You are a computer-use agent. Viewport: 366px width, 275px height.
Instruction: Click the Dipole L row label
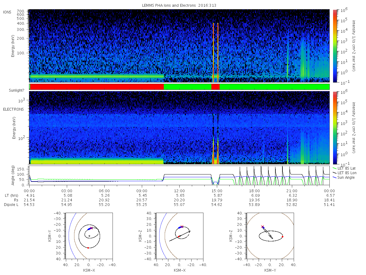11,204
